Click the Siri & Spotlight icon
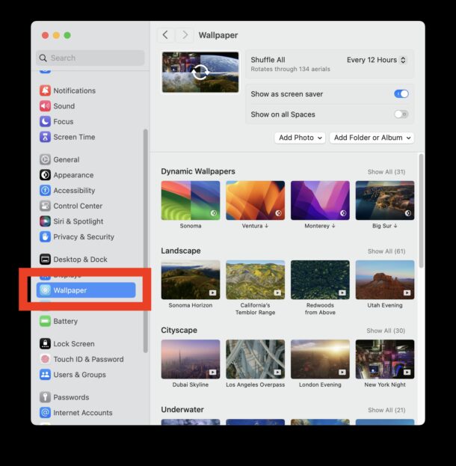Screen dimensions: 456x466 tap(45, 221)
